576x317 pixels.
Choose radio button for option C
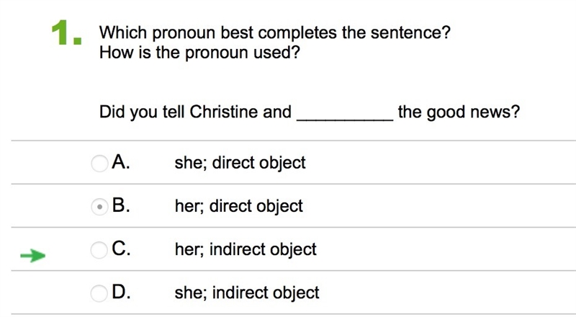coord(99,250)
